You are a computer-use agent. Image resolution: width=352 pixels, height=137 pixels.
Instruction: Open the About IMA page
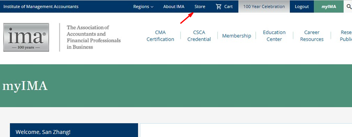(x=174, y=6)
